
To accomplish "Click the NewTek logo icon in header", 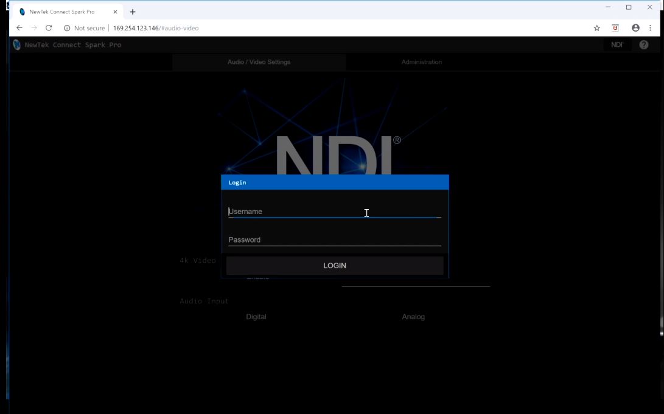I will pyautogui.click(x=16, y=44).
